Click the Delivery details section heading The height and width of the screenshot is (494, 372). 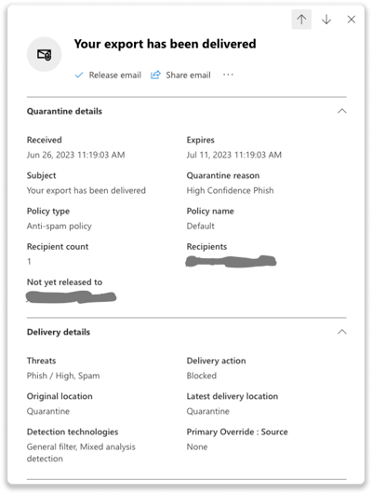point(59,332)
